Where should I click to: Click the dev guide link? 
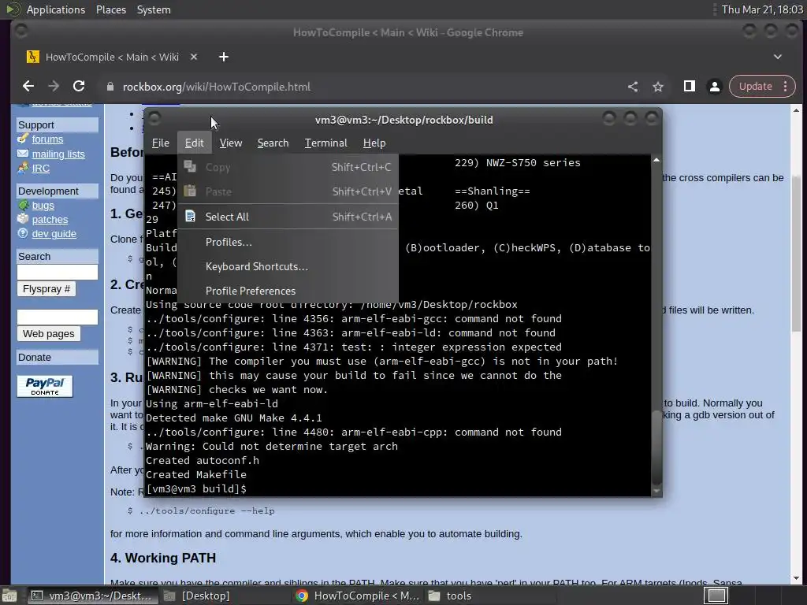click(54, 233)
